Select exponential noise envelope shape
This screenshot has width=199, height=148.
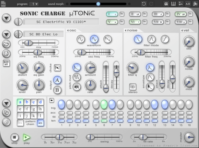[150, 67]
